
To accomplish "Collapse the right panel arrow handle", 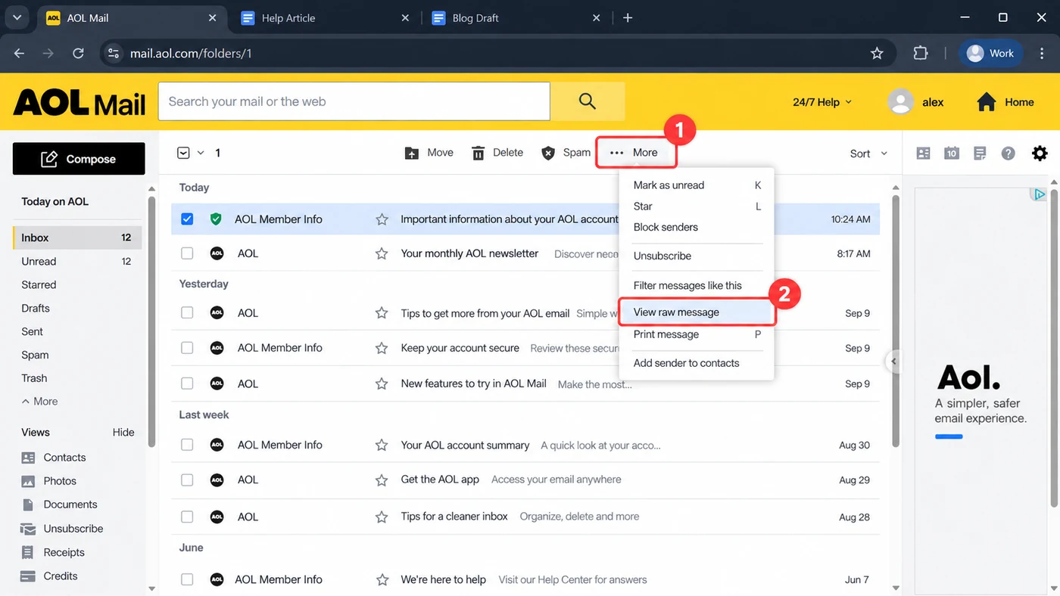I will pyautogui.click(x=893, y=362).
